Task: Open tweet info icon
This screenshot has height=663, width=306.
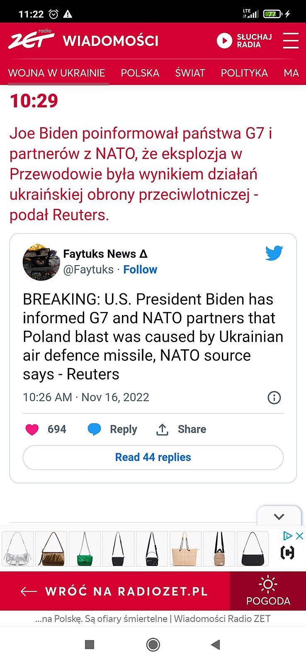Action: coord(274,397)
